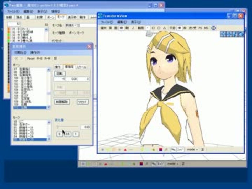Click the red triangle icon in TransformView bottom bar

coord(125,150)
